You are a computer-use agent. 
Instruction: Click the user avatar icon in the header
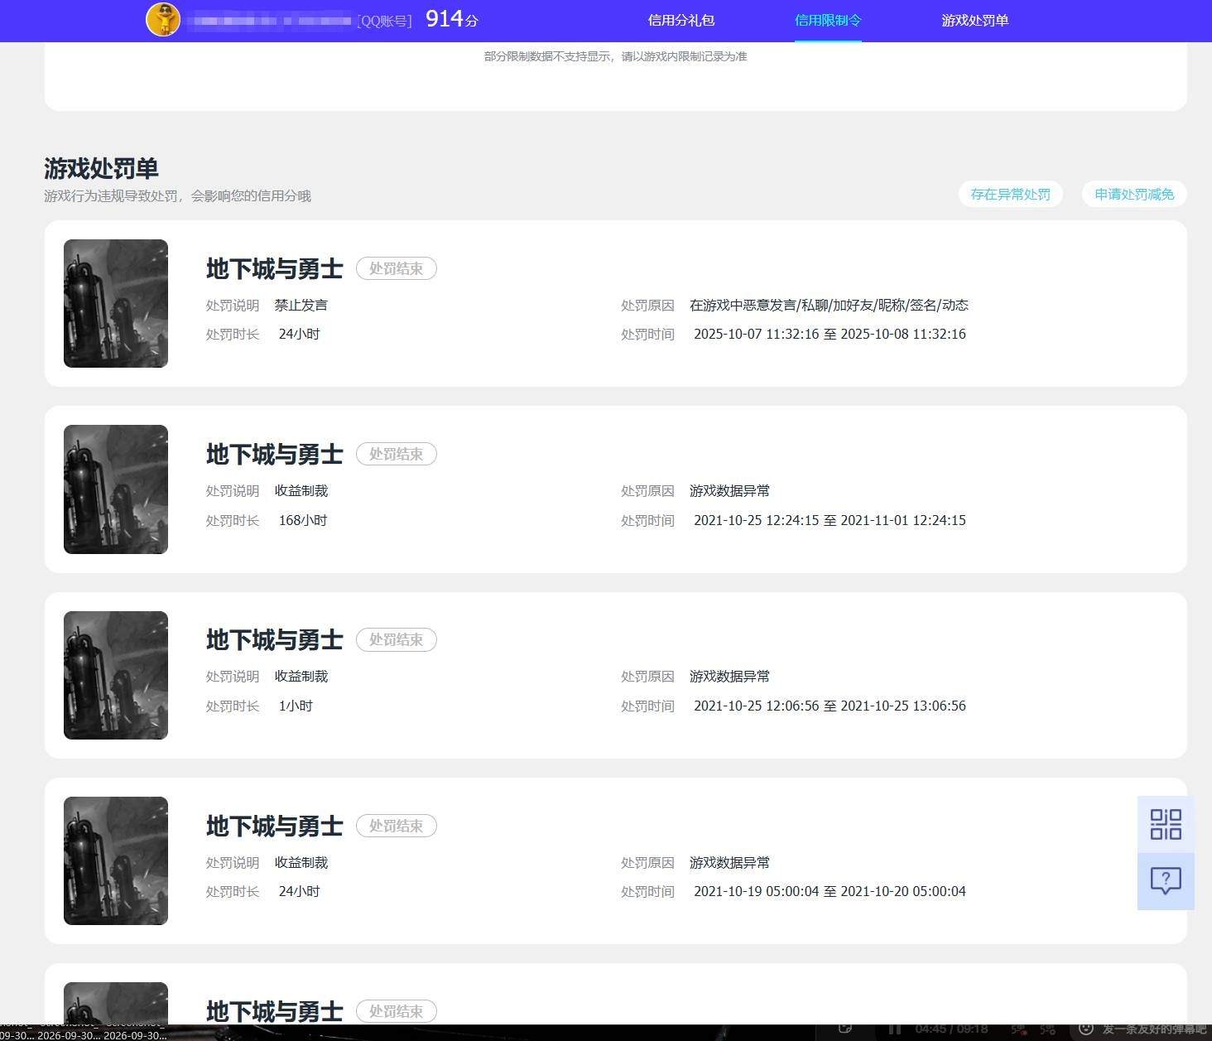pos(163,20)
